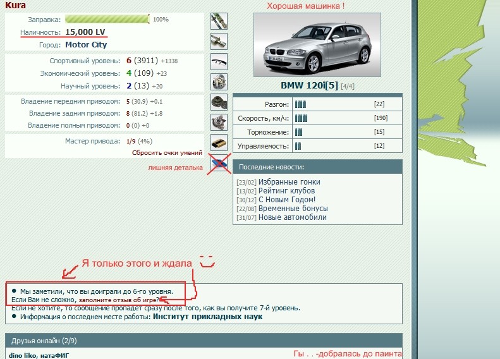Click speed value [190]
500x359 pixels.
click(x=381, y=118)
